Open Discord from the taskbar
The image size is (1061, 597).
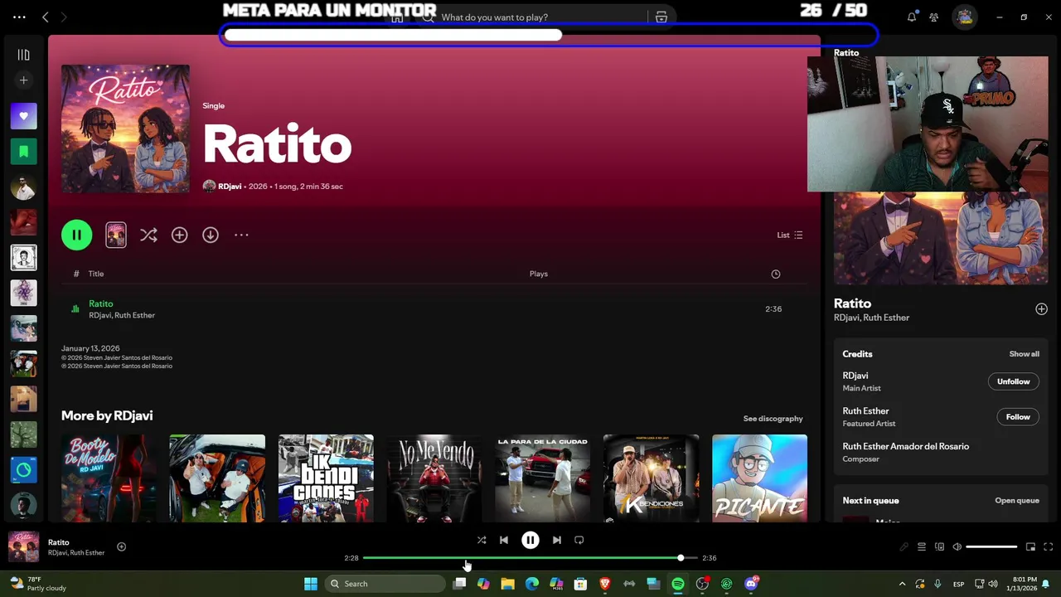(751, 584)
